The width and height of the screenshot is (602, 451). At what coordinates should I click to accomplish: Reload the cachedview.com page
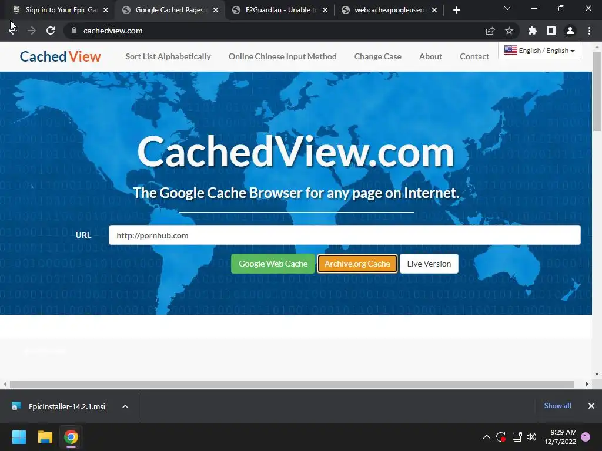click(51, 31)
